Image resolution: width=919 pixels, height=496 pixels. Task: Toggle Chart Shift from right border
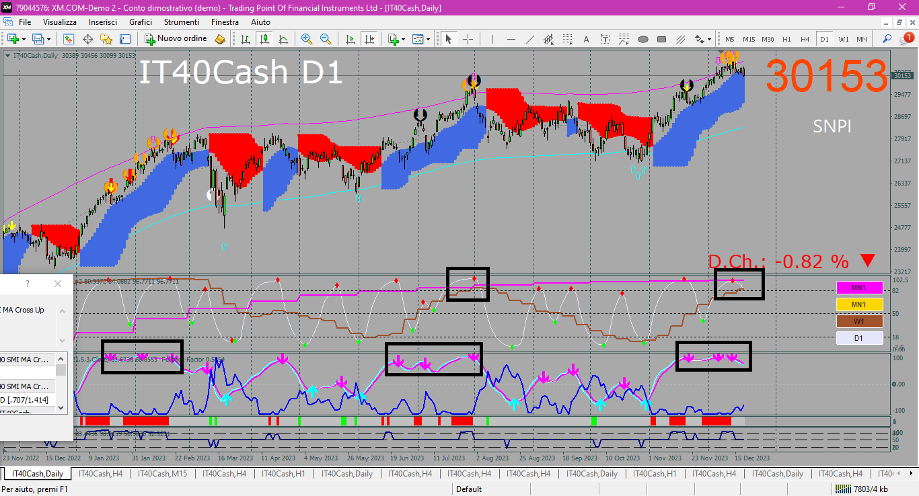tap(369, 39)
